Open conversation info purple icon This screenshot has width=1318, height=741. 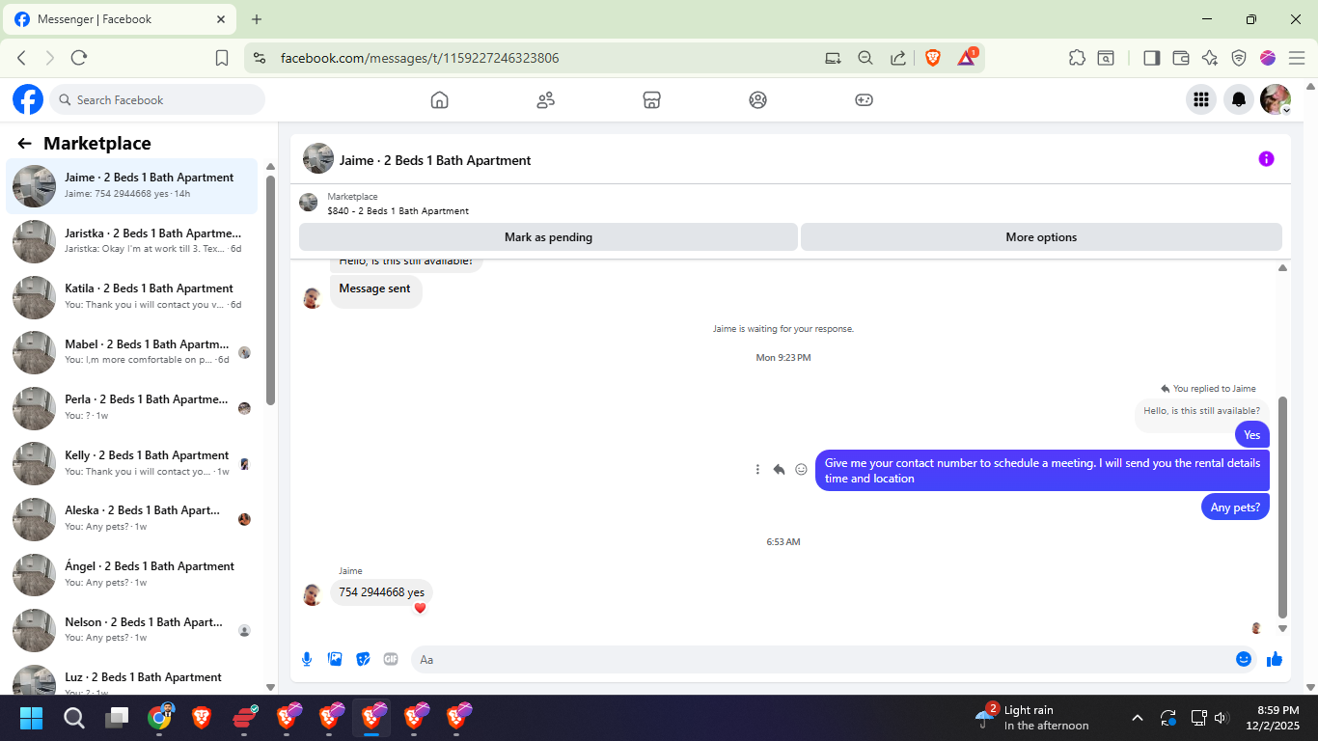(1266, 159)
